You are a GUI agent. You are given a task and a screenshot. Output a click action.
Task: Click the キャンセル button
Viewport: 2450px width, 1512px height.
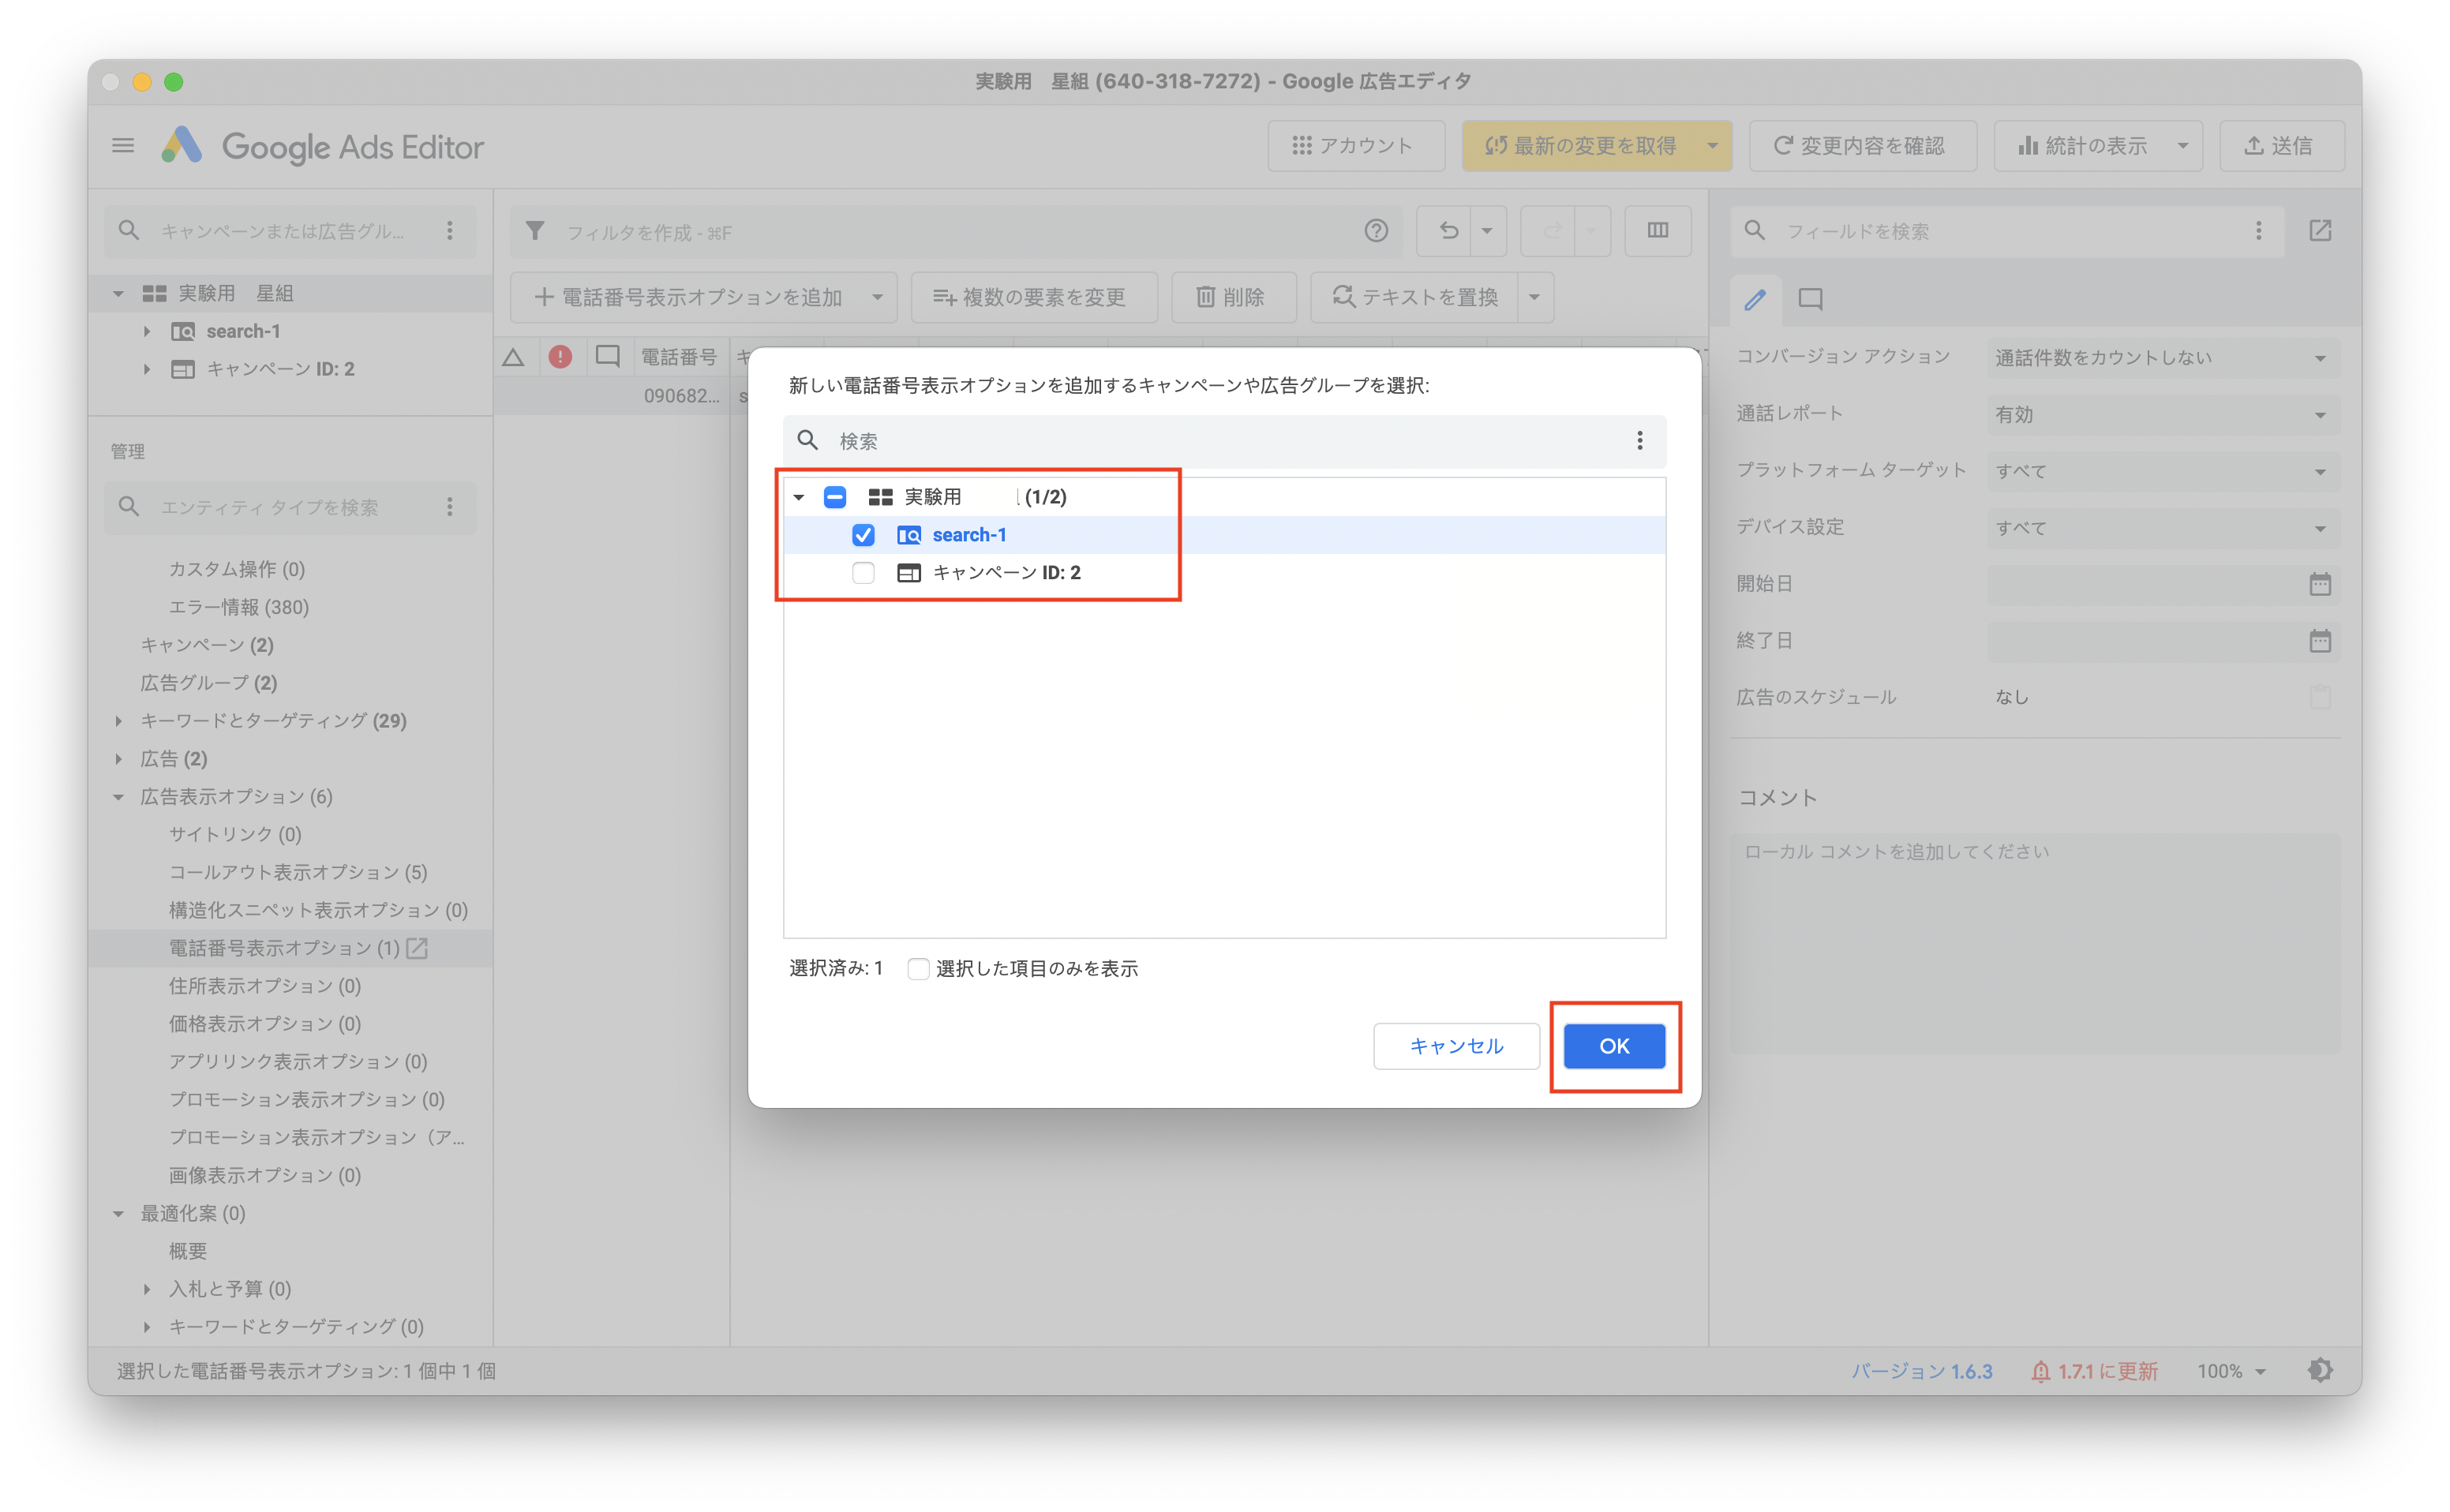[x=1455, y=1046]
